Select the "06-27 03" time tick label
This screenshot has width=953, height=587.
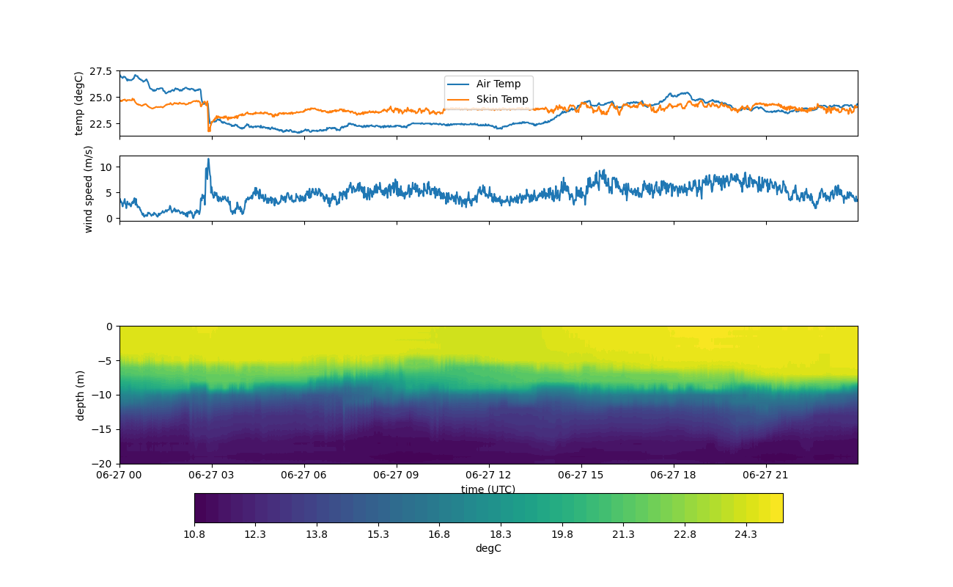point(212,475)
